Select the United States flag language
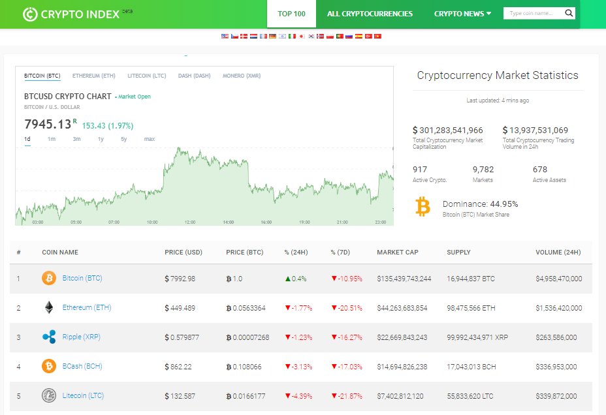 pos(225,37)
